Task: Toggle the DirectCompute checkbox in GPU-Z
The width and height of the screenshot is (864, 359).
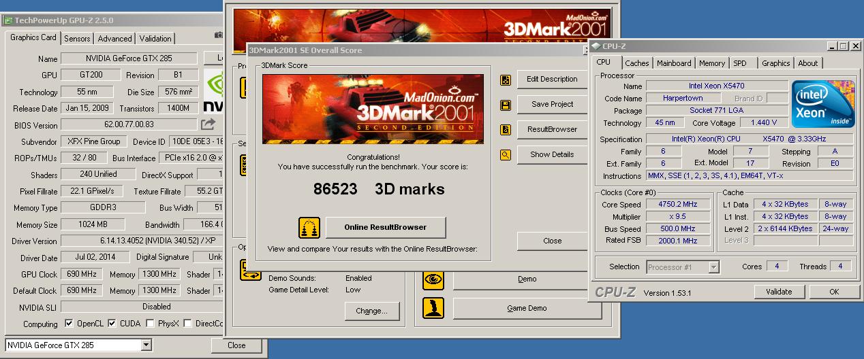Action: [188, 324]
